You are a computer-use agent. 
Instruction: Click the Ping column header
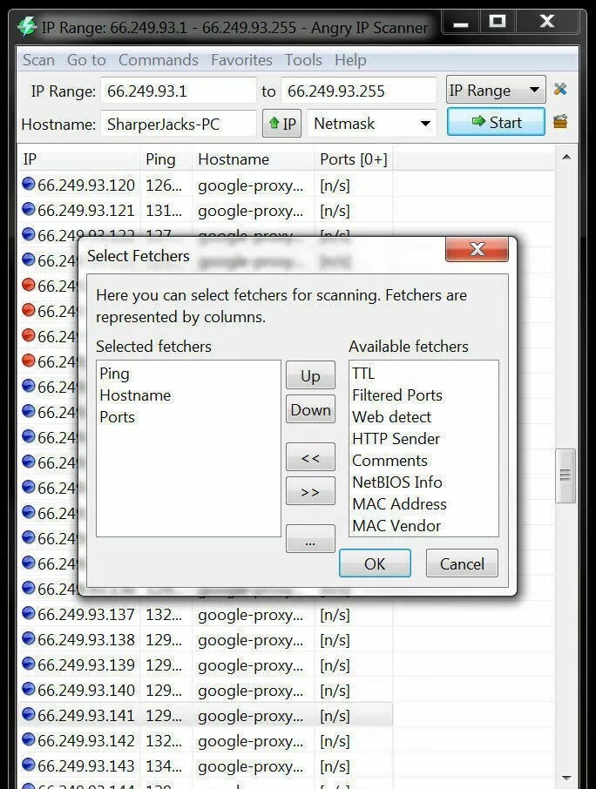(166, 159)
